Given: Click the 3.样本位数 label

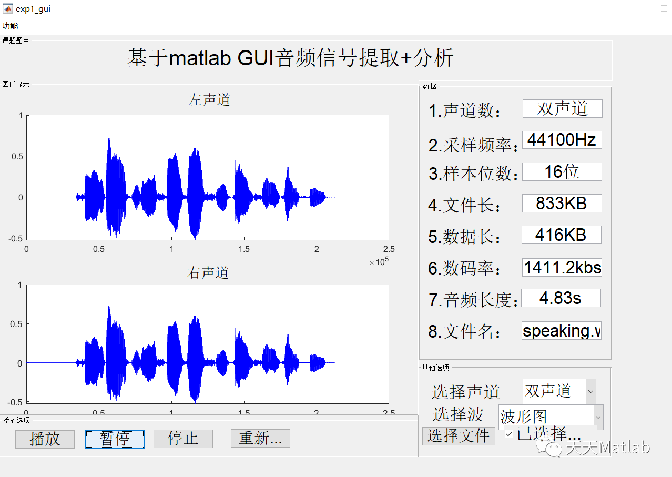Looking at the screenshot, I should 473,174.
